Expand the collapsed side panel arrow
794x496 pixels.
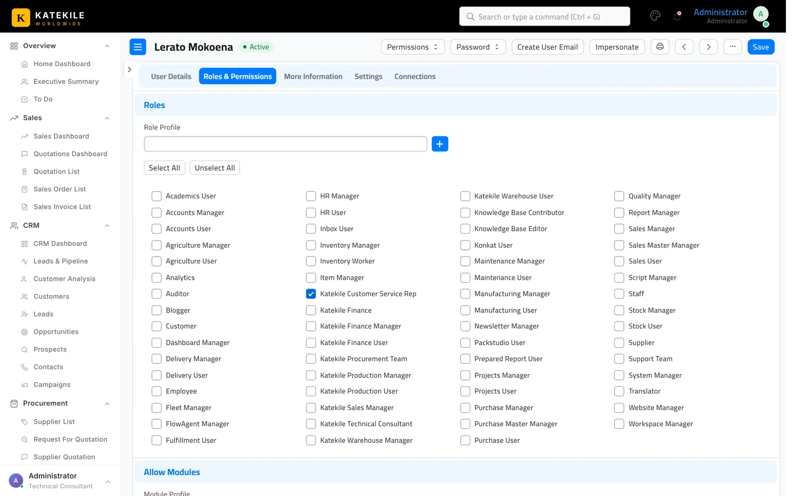pos(129,69)
